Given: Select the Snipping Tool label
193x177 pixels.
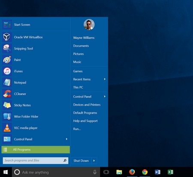Looking at the screenshot, I should 24,49.
